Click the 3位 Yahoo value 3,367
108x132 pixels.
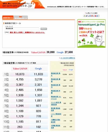(x=20, y=85)
